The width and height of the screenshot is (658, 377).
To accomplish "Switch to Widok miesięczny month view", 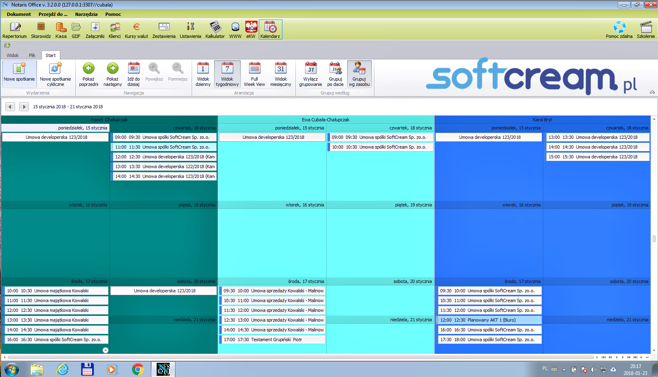I will (x=281, y=74).
